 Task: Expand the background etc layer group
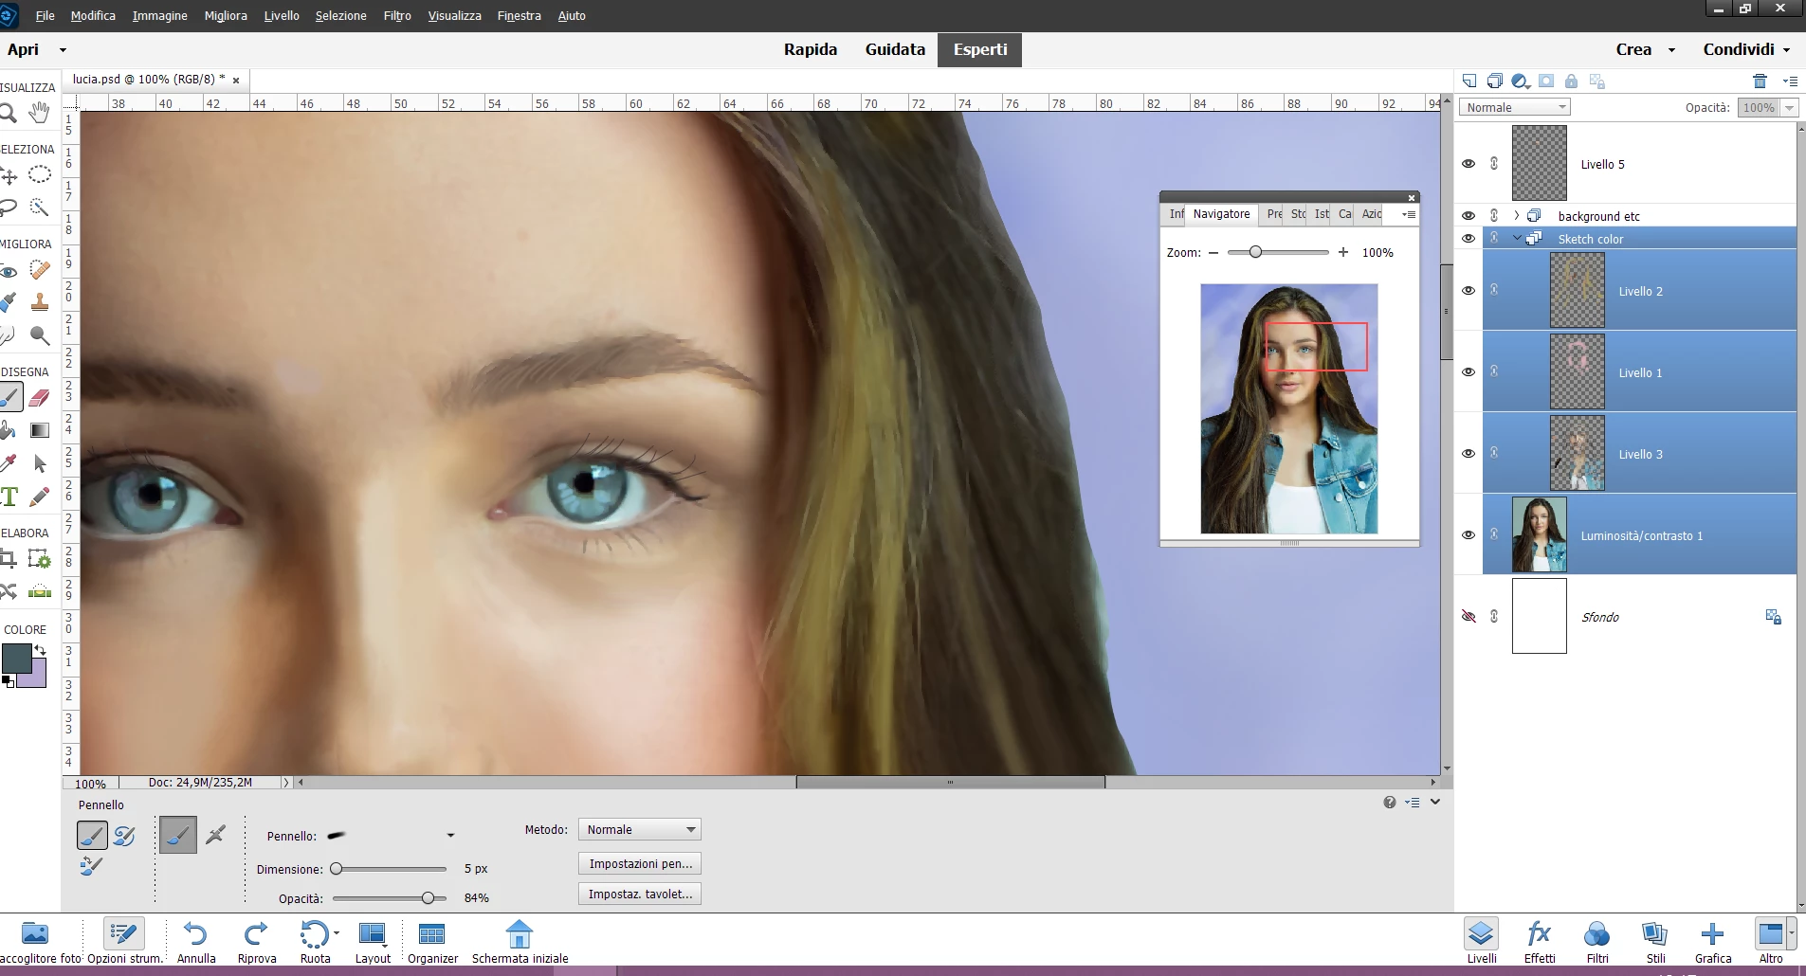1516,216
